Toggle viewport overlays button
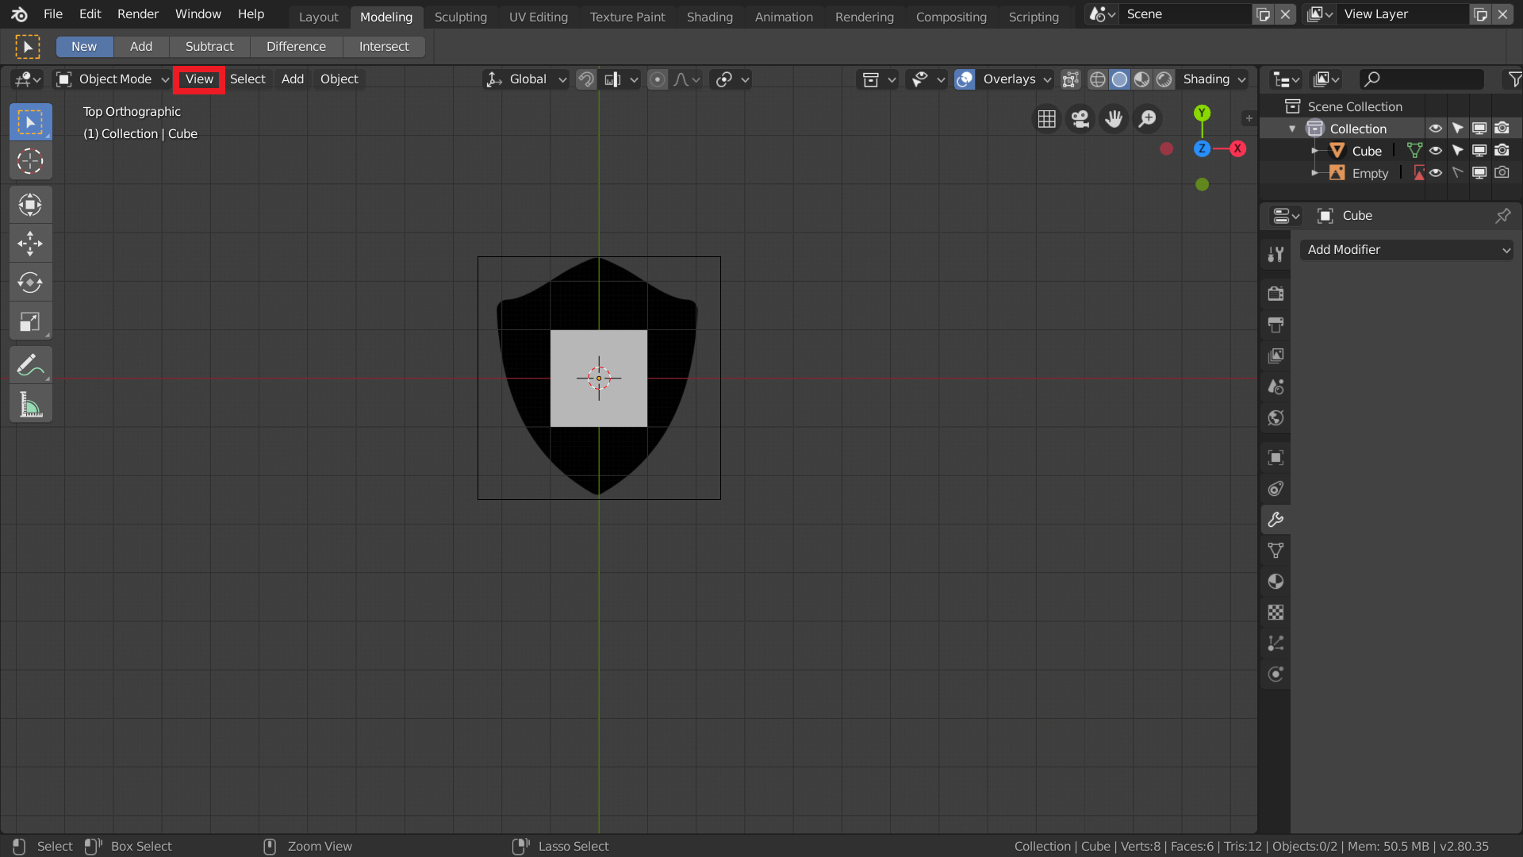This screenshot has height=857, width=1523. [x=965, y=79]
